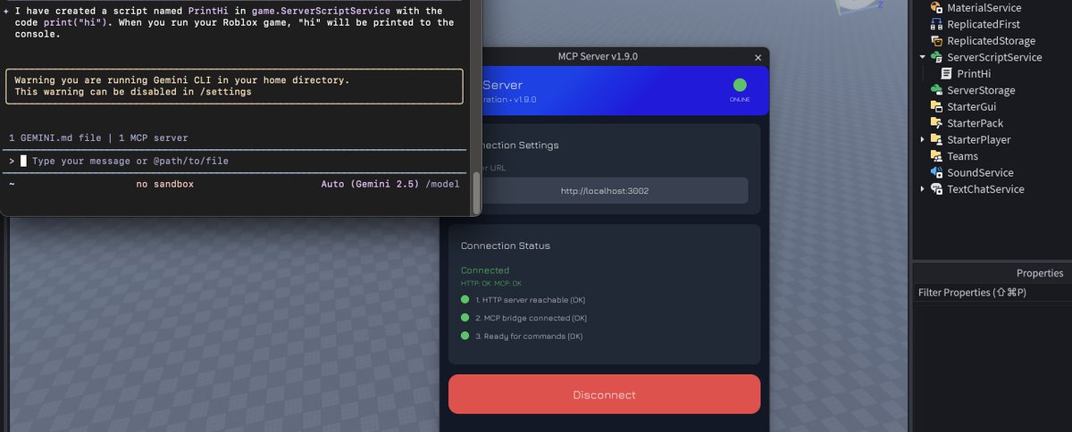Click the red Disconnect button
Viewport: 1072px width, 432px height.
[604, 395]
